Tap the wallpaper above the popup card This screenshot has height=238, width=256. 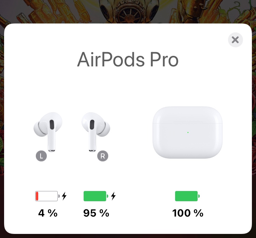[128, 11]
